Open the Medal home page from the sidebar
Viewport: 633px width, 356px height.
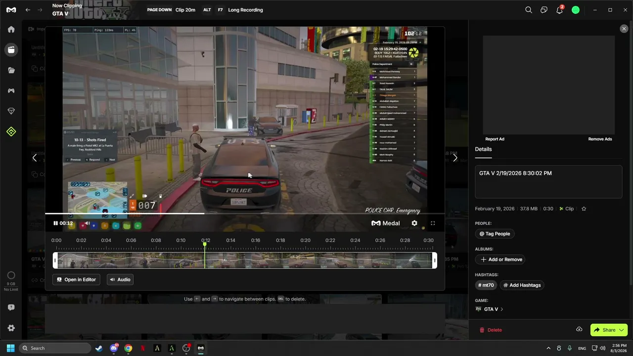pos(11,29)
